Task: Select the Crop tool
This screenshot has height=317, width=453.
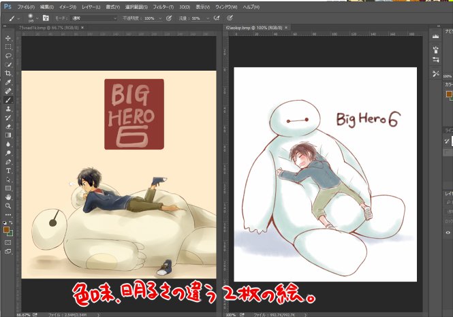Action: (8, 73)
